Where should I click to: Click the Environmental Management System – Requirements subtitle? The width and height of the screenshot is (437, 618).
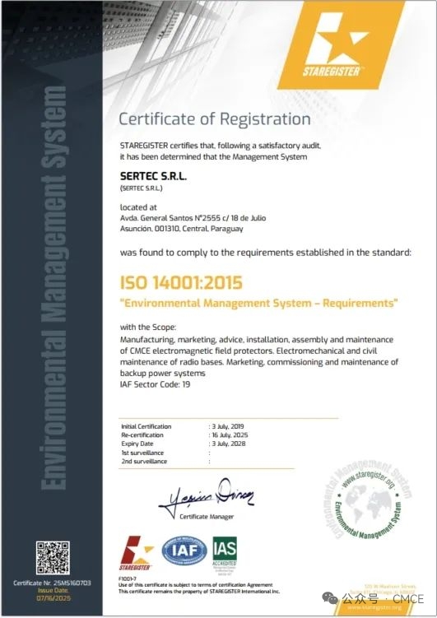coord(258,303)
